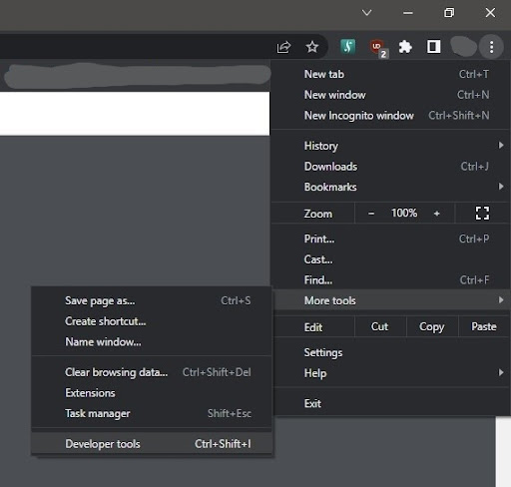Click the Paste edit button

[484, 326]
